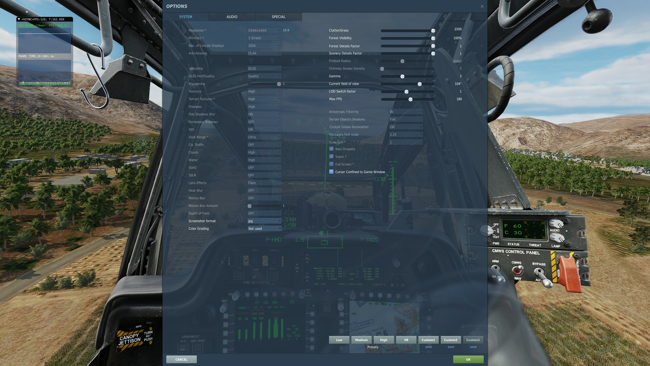This screenshot has width=650, height=366.
Task: Open the Anisotropic Filtering dropdown
Action: (x=406, y=112)
